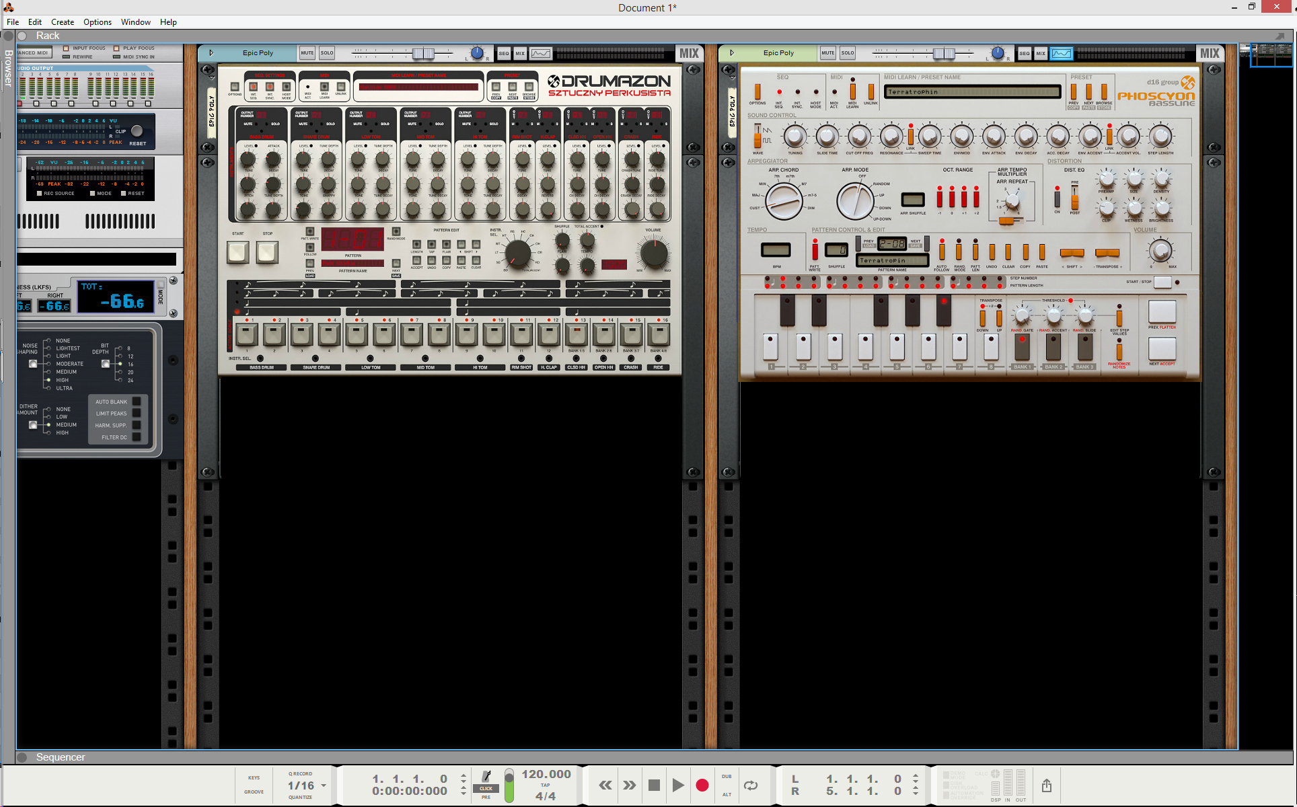Click the Drumazon channel pan knob
Screen dimensions: 1297x807
tap(477, 53)
